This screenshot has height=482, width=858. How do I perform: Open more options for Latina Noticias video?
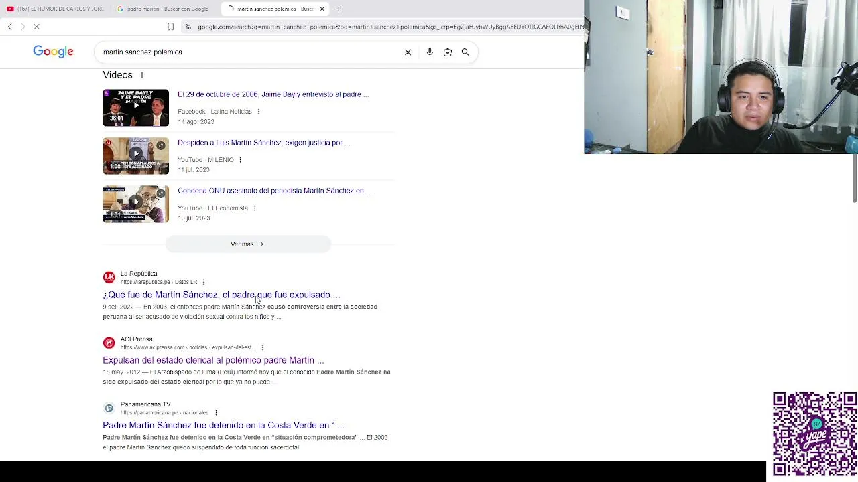click(x=259, y=112)
